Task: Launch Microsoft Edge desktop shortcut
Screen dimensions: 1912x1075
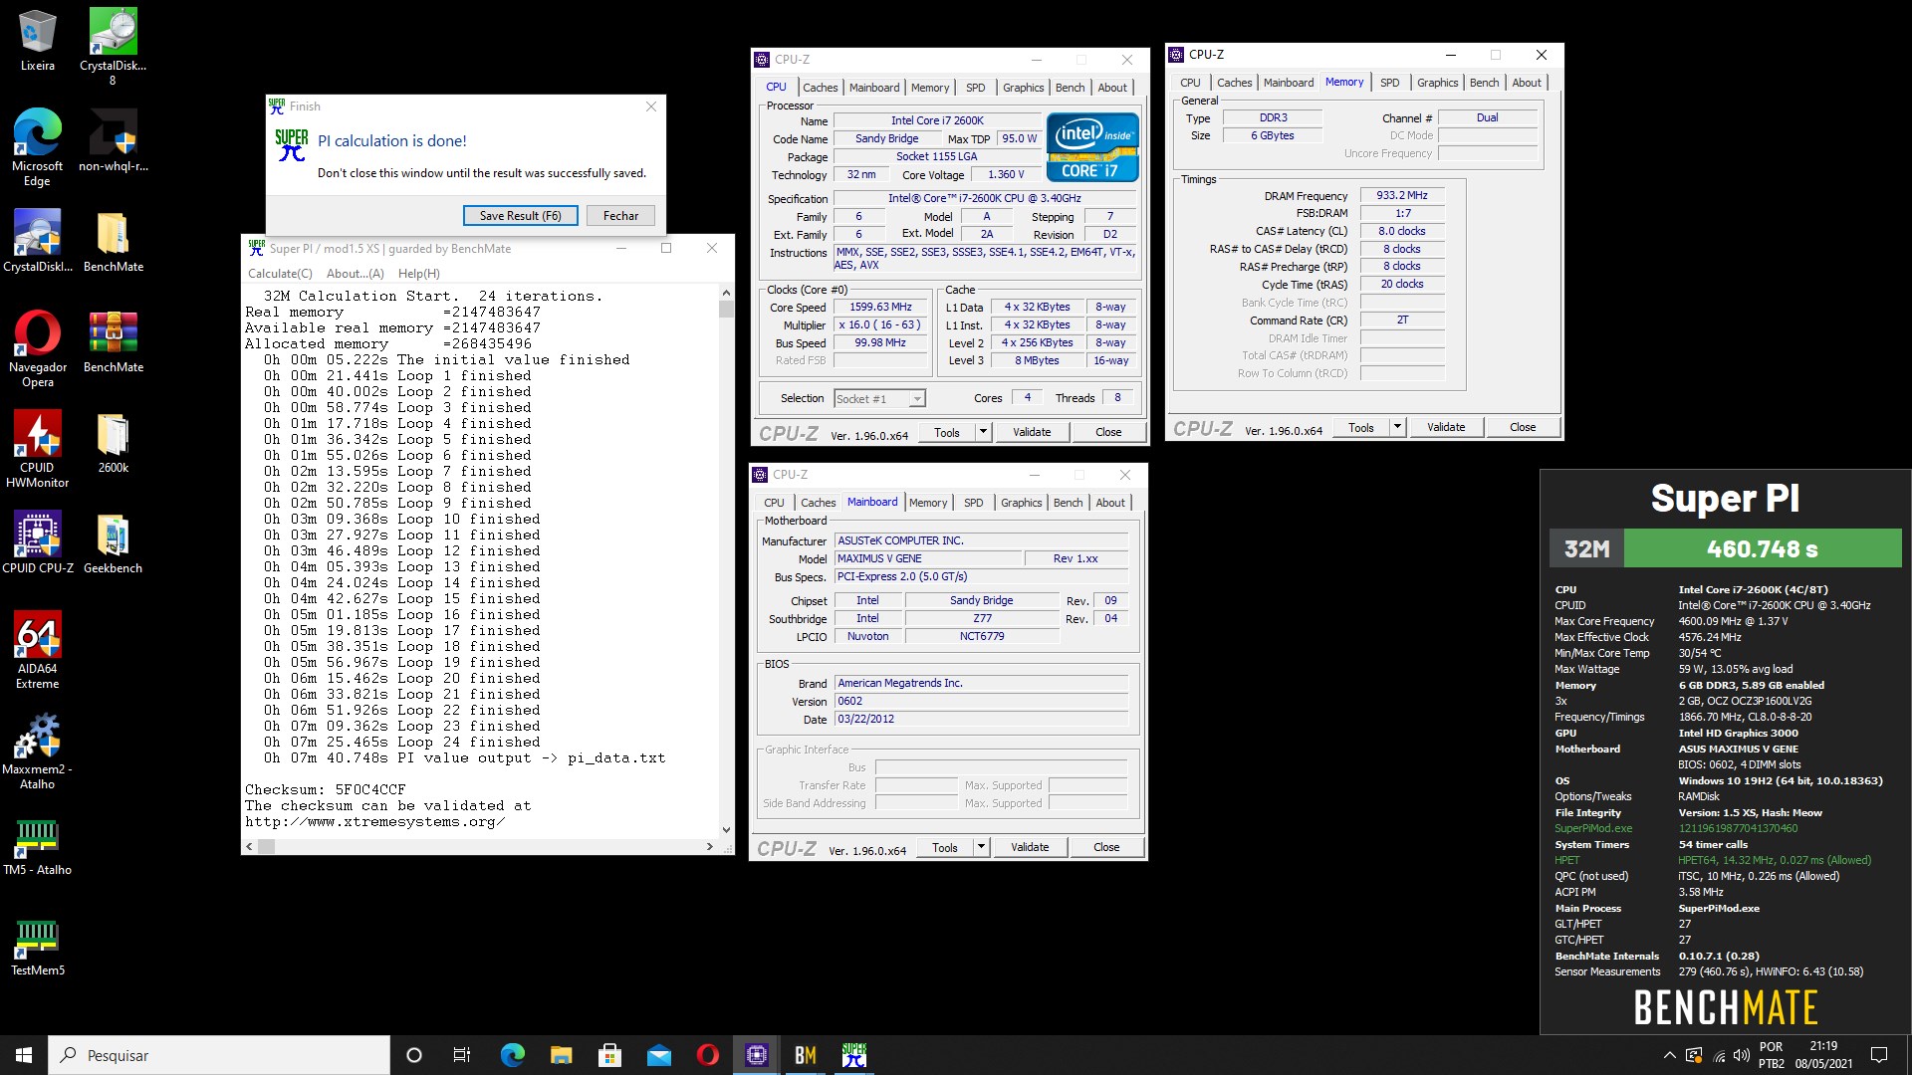Action: [37, 147]
